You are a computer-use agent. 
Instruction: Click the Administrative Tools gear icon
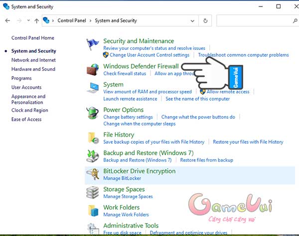(93, 229)
